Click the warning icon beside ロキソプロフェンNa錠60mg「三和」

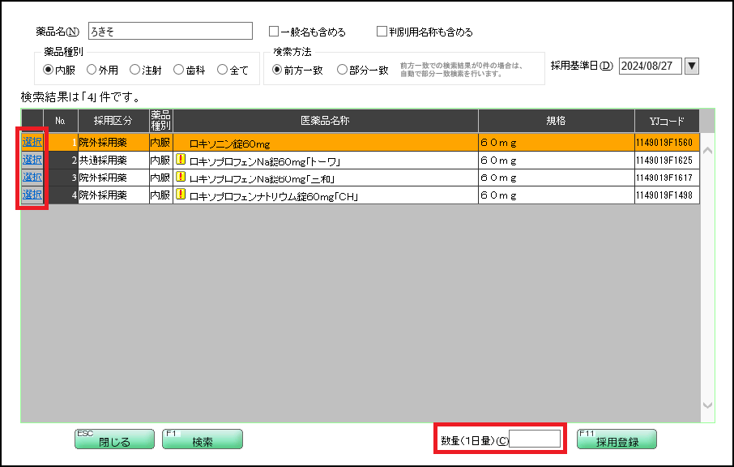(180, 178)
